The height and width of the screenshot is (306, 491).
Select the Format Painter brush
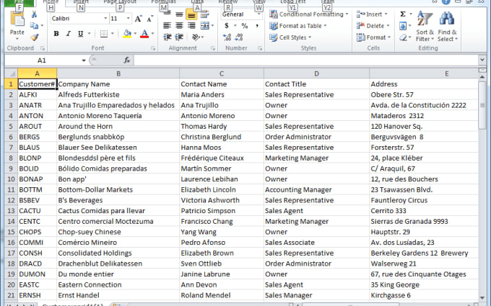point(35,37)
